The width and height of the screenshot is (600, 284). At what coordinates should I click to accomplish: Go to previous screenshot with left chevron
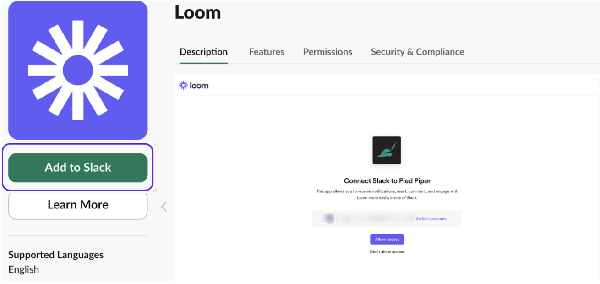click(164, 207)
